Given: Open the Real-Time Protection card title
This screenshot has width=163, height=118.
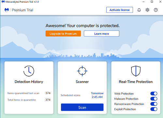Looking at the screenshot, I should pyautogui.click(x=136, y=82).
